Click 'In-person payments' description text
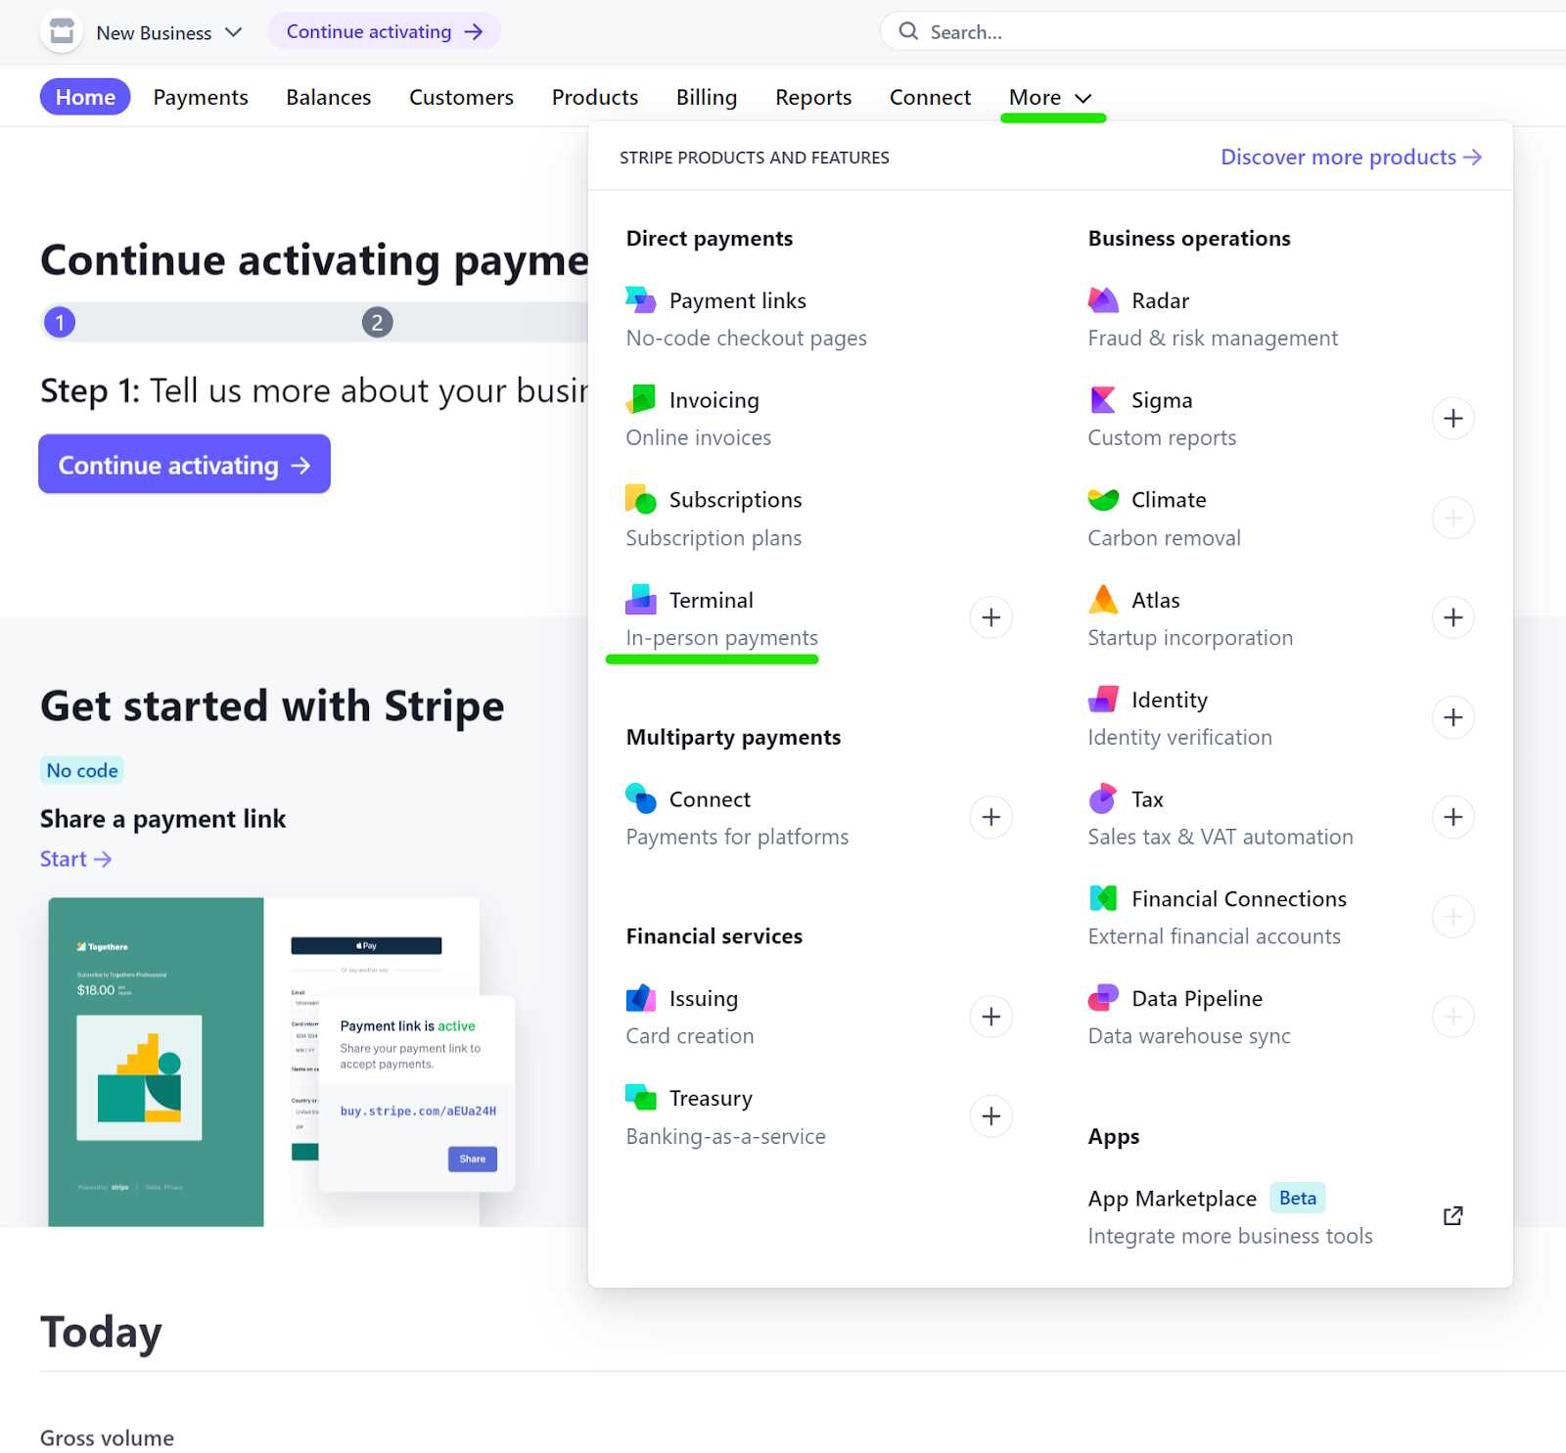The height and width of the screenshot is (1453, 1566). pos(722,637)
